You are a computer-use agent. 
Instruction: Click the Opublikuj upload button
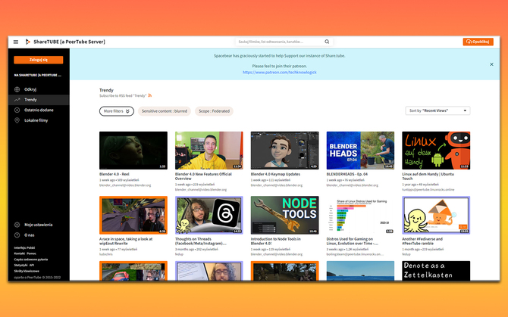(478, 42)
